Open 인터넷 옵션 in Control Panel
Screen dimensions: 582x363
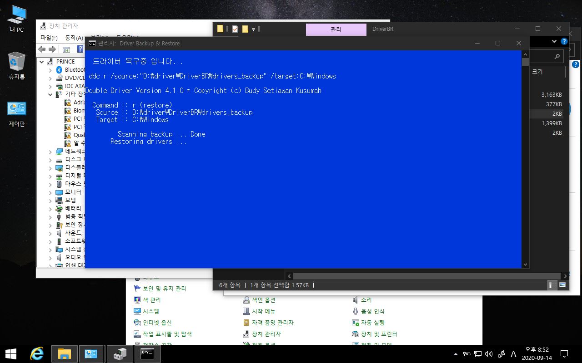153,323
